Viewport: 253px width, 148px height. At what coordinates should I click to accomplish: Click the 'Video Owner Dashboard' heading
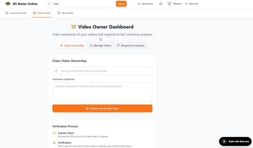coord(106,27)
